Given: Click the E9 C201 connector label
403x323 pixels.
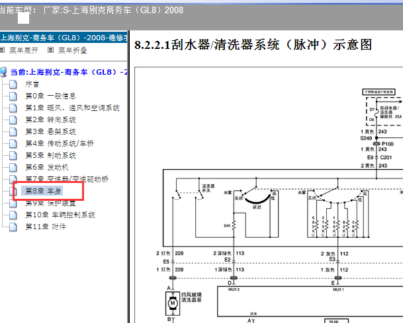Looking at the screenshot, I should click(379, 157).
